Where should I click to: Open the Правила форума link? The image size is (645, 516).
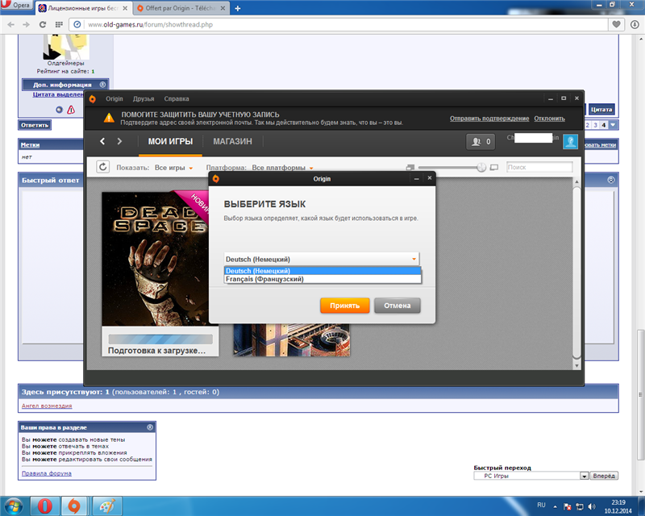pyautogui.click(x=47, y=473)
